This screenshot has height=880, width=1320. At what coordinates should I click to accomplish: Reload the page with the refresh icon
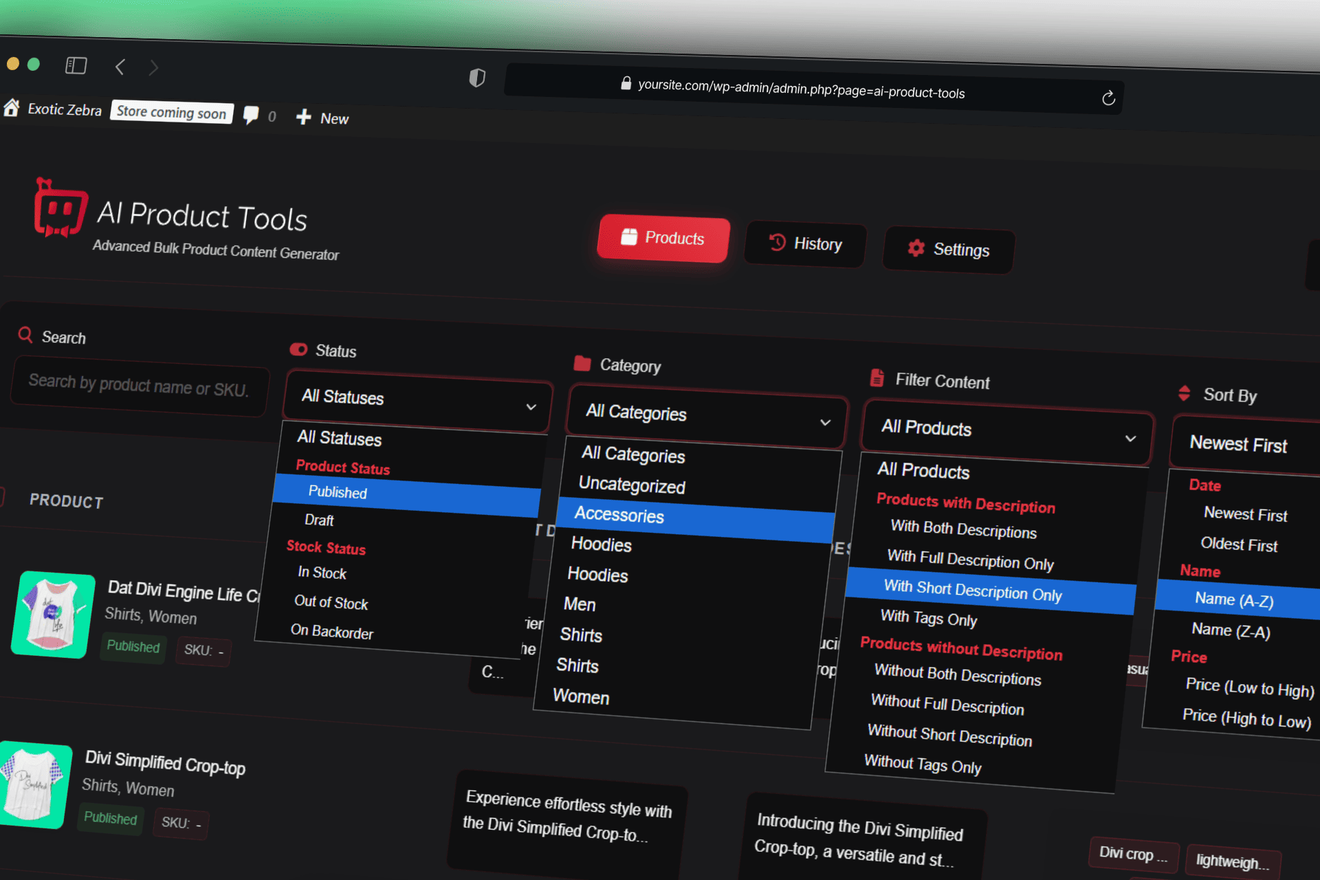point(1108,98)
